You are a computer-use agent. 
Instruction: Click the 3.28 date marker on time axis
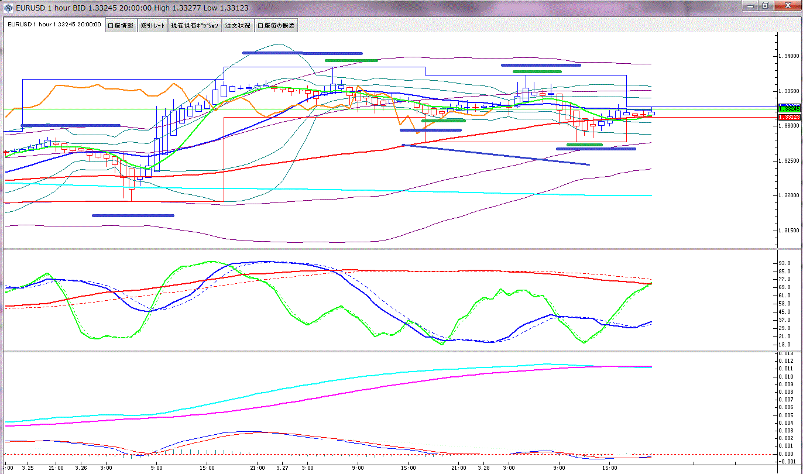[483, 468]
